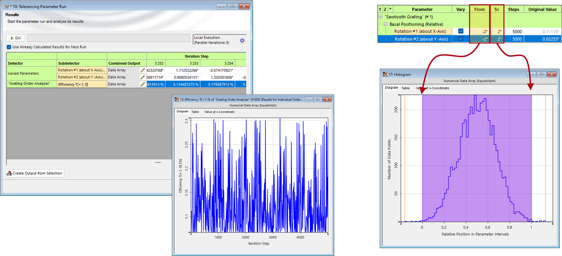Edit Efficiency T[+1; 0] Data Array pencil icon

pyautogui.click(x=142, y=84)
